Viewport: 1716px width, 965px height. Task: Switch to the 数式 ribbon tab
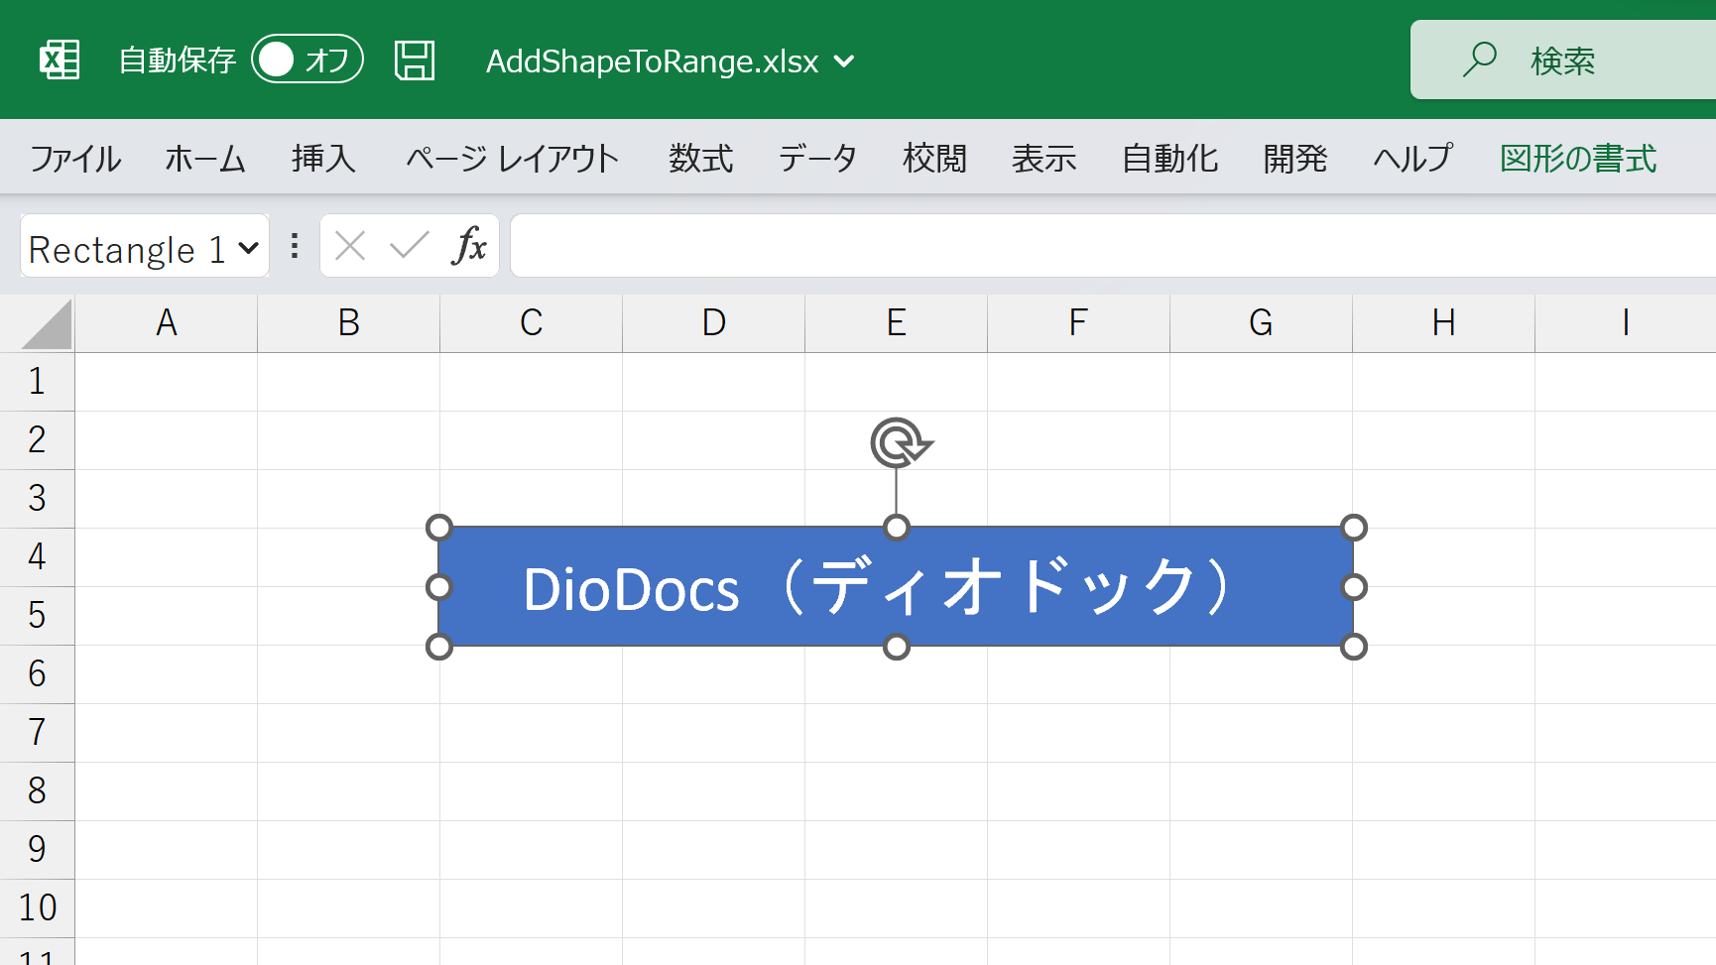coord(700,158)
